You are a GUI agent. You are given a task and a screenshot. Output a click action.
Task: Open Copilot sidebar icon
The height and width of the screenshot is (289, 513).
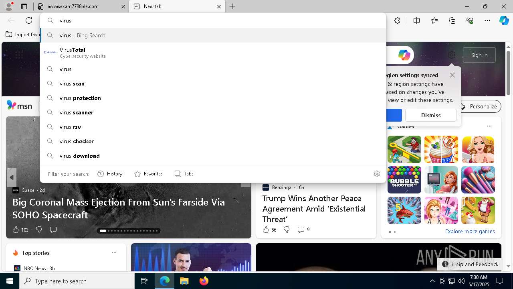pos(504,20)
